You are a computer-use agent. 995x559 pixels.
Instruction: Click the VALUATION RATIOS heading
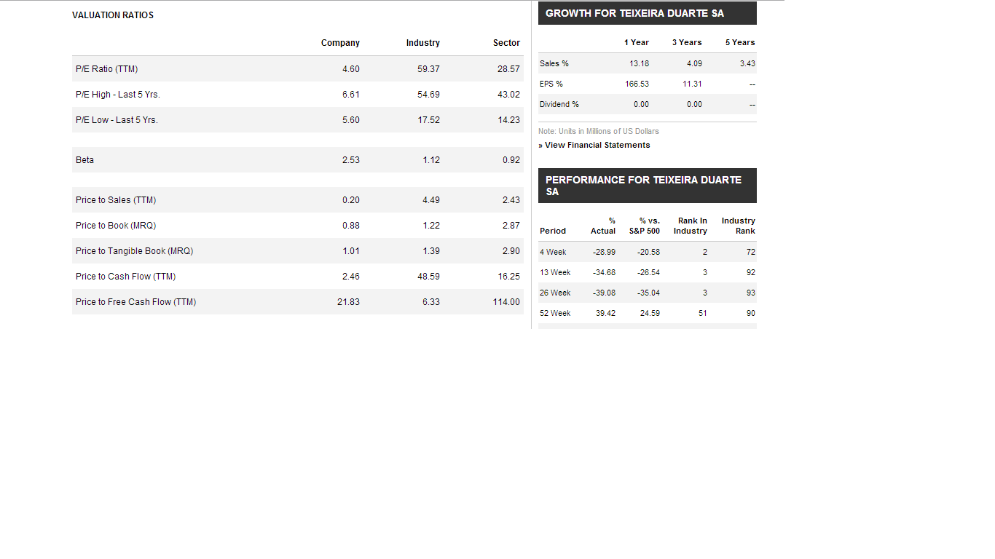pyautogui.click(x=113, y=15)
